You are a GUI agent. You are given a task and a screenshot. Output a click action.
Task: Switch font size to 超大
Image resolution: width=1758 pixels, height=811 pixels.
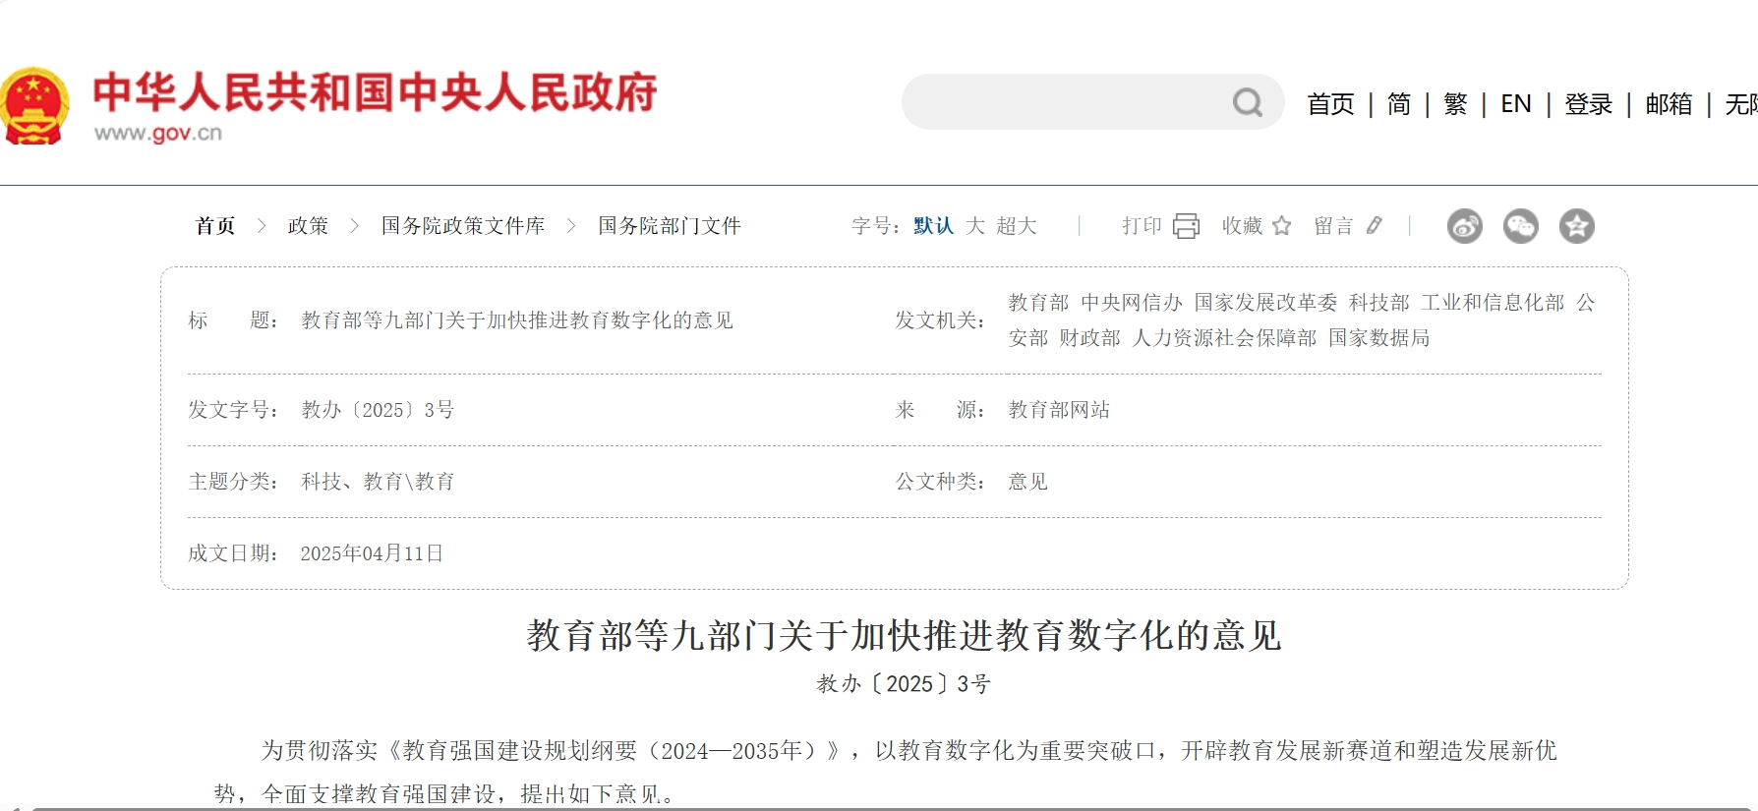(x=1017, y=226)
